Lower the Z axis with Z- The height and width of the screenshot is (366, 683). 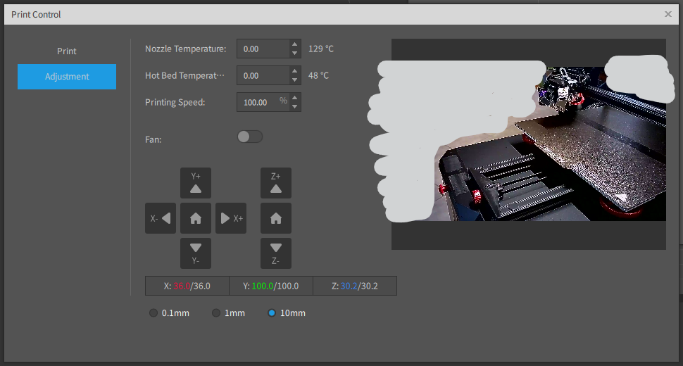pos(276,253)
